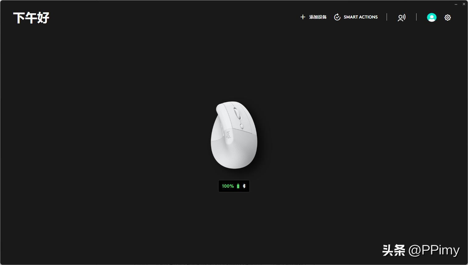Click the 100% battery percentage text
This screenshot has width=468, height=265.
pyautogui.click(x=228, y=186)
